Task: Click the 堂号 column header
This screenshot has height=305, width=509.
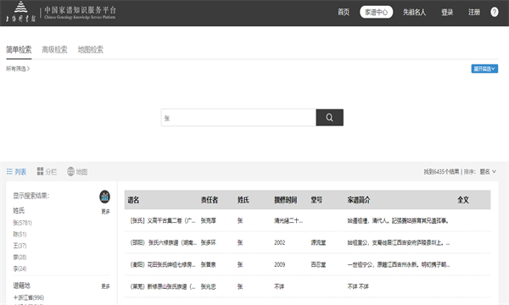Action: pyautogui.click(x=316, y=200)
